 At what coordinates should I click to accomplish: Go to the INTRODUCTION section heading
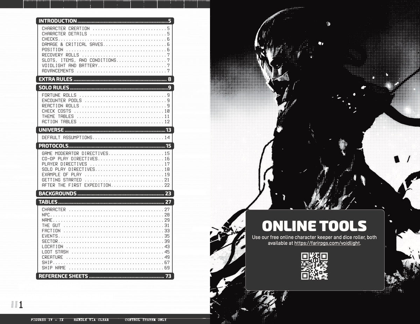point(105,21)
